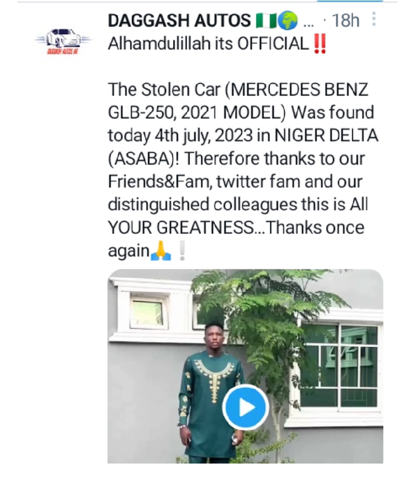This screenshot has width=415, height=493.
Task: Open the three-dot more options menu
Action: 374,20
